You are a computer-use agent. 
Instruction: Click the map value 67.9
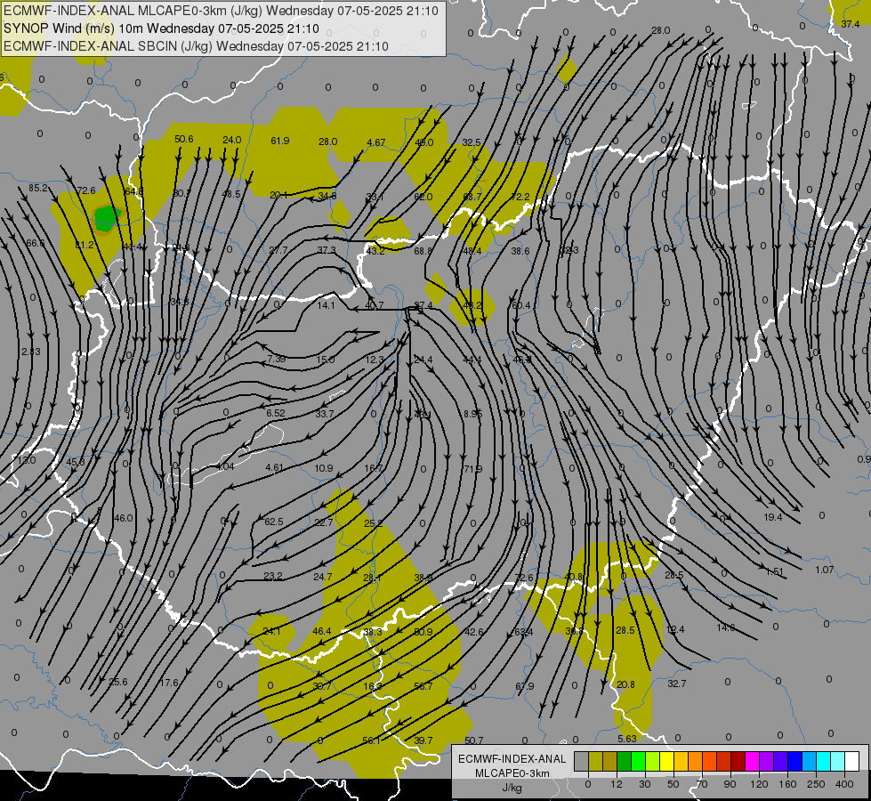[524, 686]
